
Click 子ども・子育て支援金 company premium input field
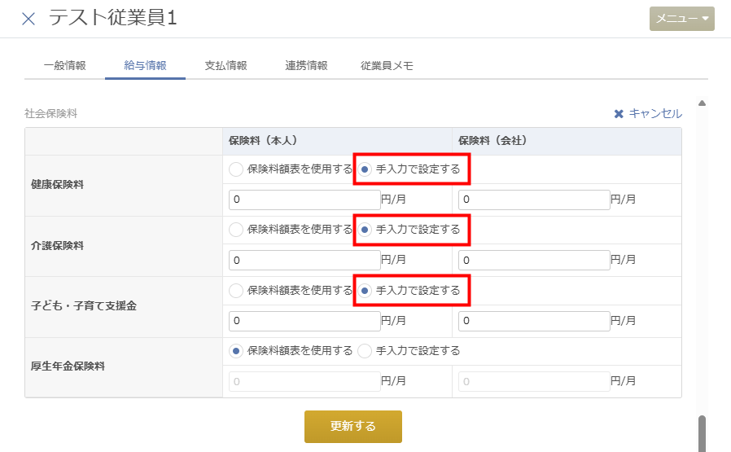534,321
